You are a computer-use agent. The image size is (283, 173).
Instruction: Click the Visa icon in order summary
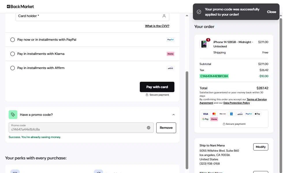tap(205, 114)
